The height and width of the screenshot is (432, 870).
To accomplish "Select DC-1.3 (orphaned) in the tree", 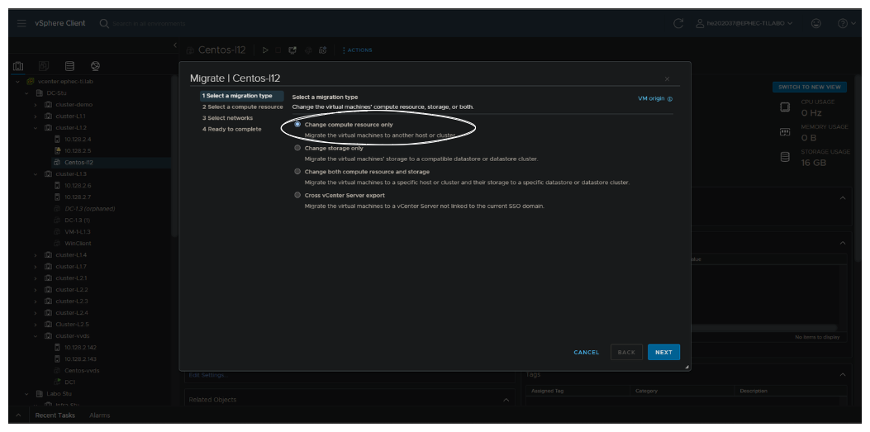I will [89, 208].
